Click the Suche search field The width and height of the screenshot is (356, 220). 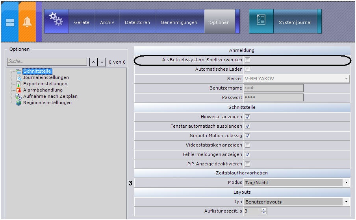(47, 62)
